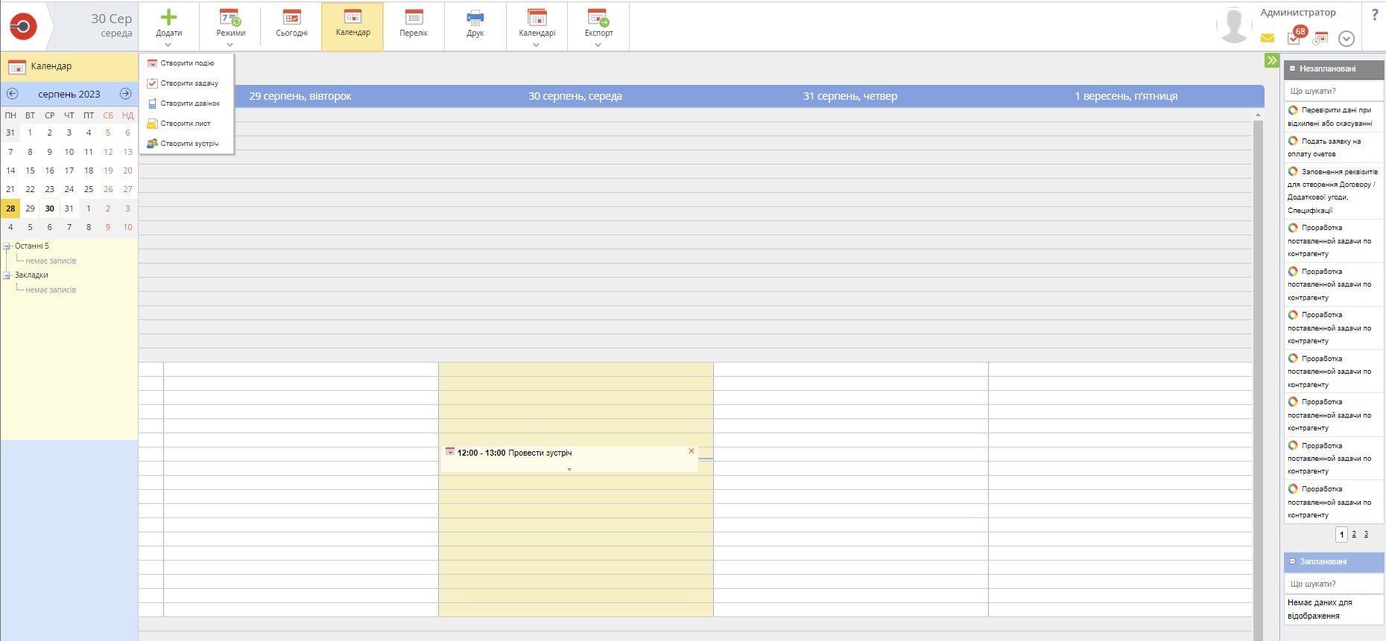Screen dimensions: 1386x641
Task: Open the Режими dropdown
Action: [230, 27]
